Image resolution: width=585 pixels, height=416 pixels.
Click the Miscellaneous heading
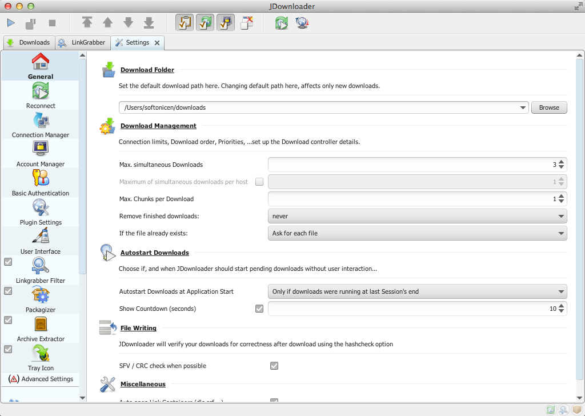click(x=143, y=384)
